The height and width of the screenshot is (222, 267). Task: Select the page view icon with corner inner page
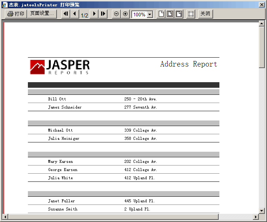[x=179, y=14]
